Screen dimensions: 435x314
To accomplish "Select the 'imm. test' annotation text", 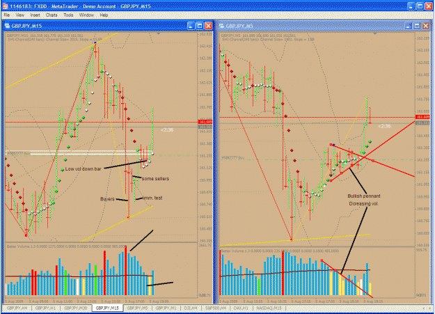I will (152, 198).
